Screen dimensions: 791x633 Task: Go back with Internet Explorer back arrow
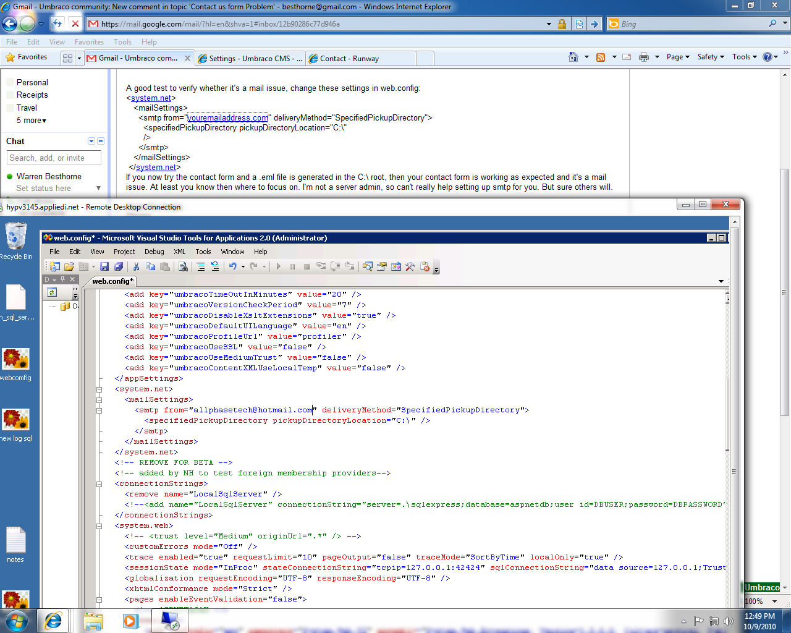(9, 24)
